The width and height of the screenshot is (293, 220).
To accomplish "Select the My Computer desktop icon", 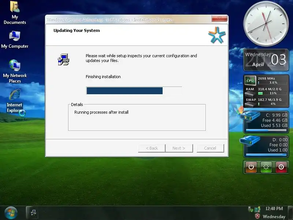I will (15, 40).
